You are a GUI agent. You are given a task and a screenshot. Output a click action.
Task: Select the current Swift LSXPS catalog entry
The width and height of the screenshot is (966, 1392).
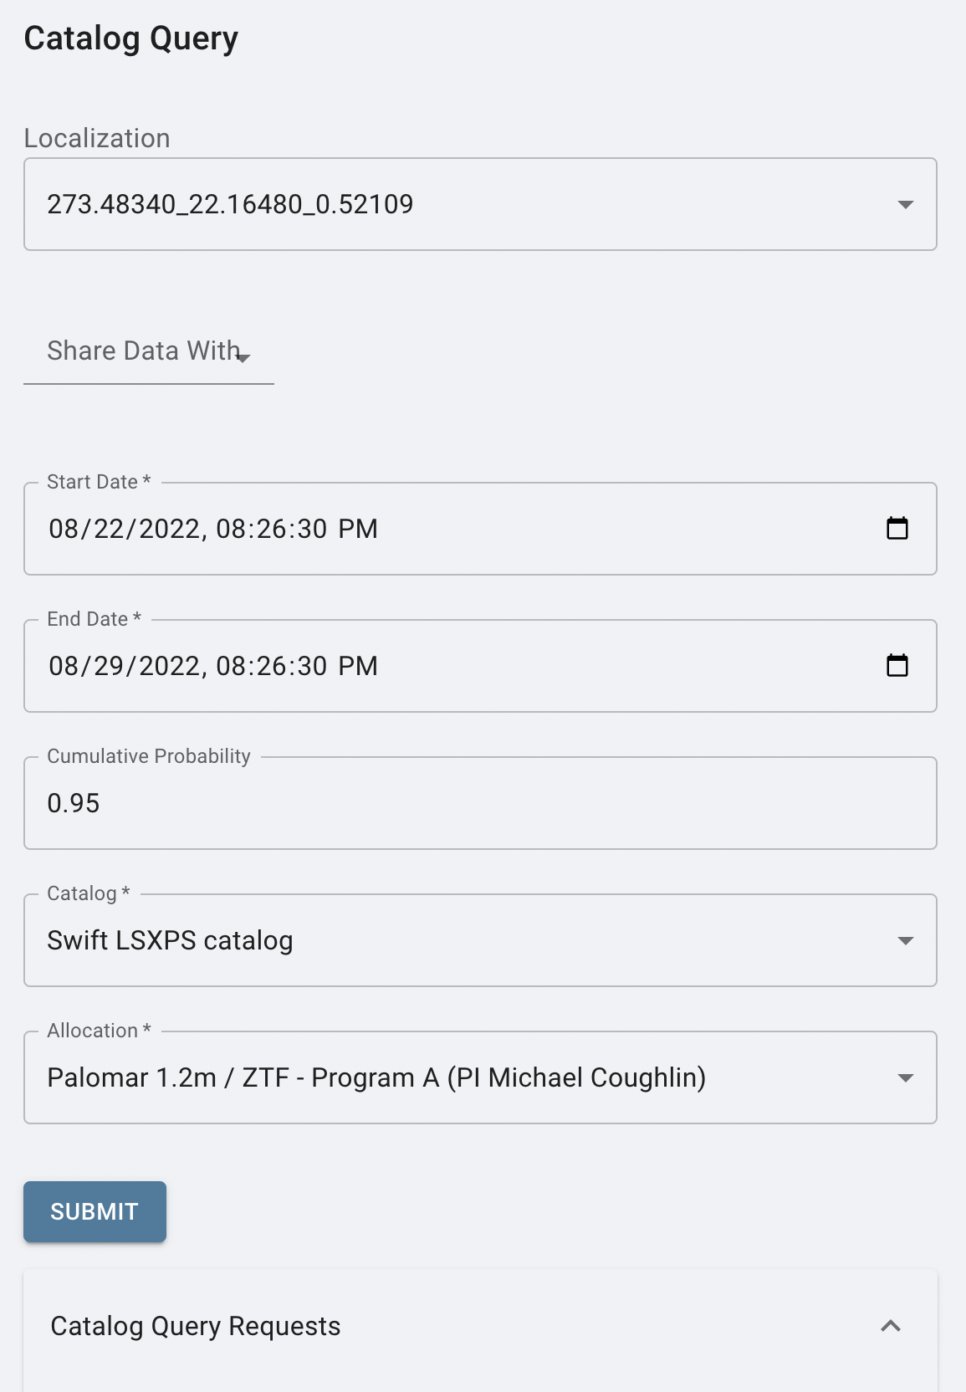(x=171, y=940)
